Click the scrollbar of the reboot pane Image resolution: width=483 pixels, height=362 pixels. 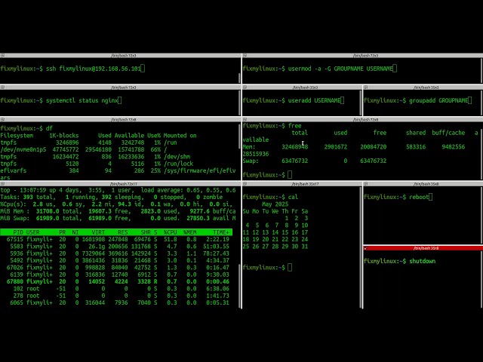tap(481, 214)
